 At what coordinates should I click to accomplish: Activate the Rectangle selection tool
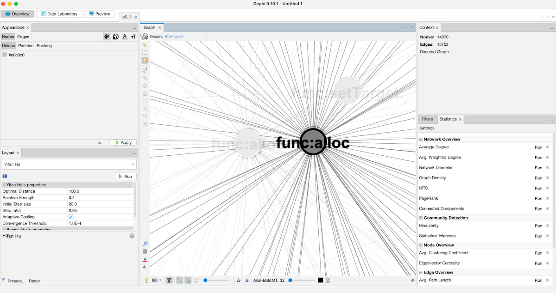tap(145, 52)
